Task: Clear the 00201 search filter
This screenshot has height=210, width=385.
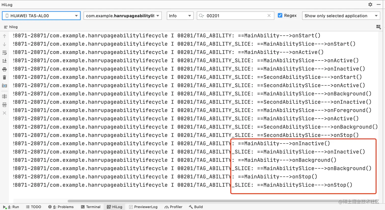Action: click(269, 16)
